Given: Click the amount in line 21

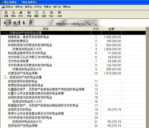Looking at the screenshot, I should [x=114, y=122].
